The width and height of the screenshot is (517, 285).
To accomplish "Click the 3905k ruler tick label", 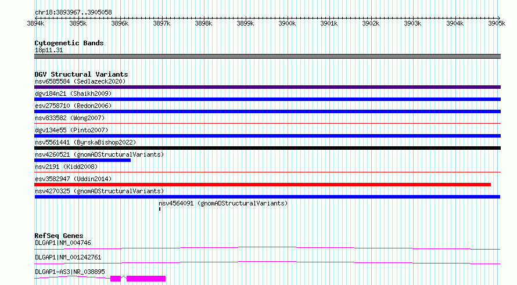I will pos(497,23).
